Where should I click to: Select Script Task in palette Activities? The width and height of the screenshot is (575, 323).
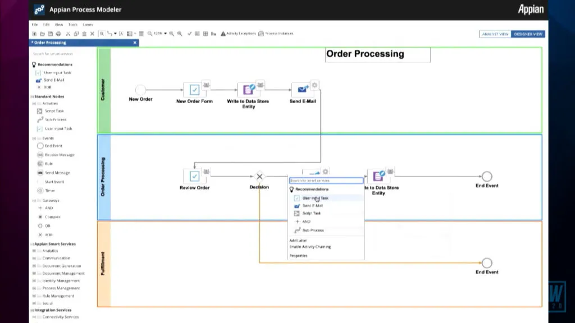(50, 111)
